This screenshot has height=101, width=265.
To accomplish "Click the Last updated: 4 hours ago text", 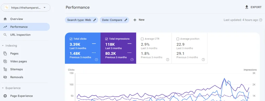I will 241,20.
